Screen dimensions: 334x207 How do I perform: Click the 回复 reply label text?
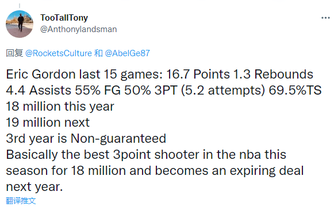tap(14, 53)
